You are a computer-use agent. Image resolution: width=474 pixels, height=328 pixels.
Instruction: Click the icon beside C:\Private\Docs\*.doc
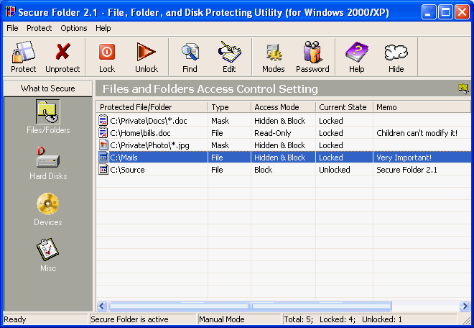click(103, 121)
